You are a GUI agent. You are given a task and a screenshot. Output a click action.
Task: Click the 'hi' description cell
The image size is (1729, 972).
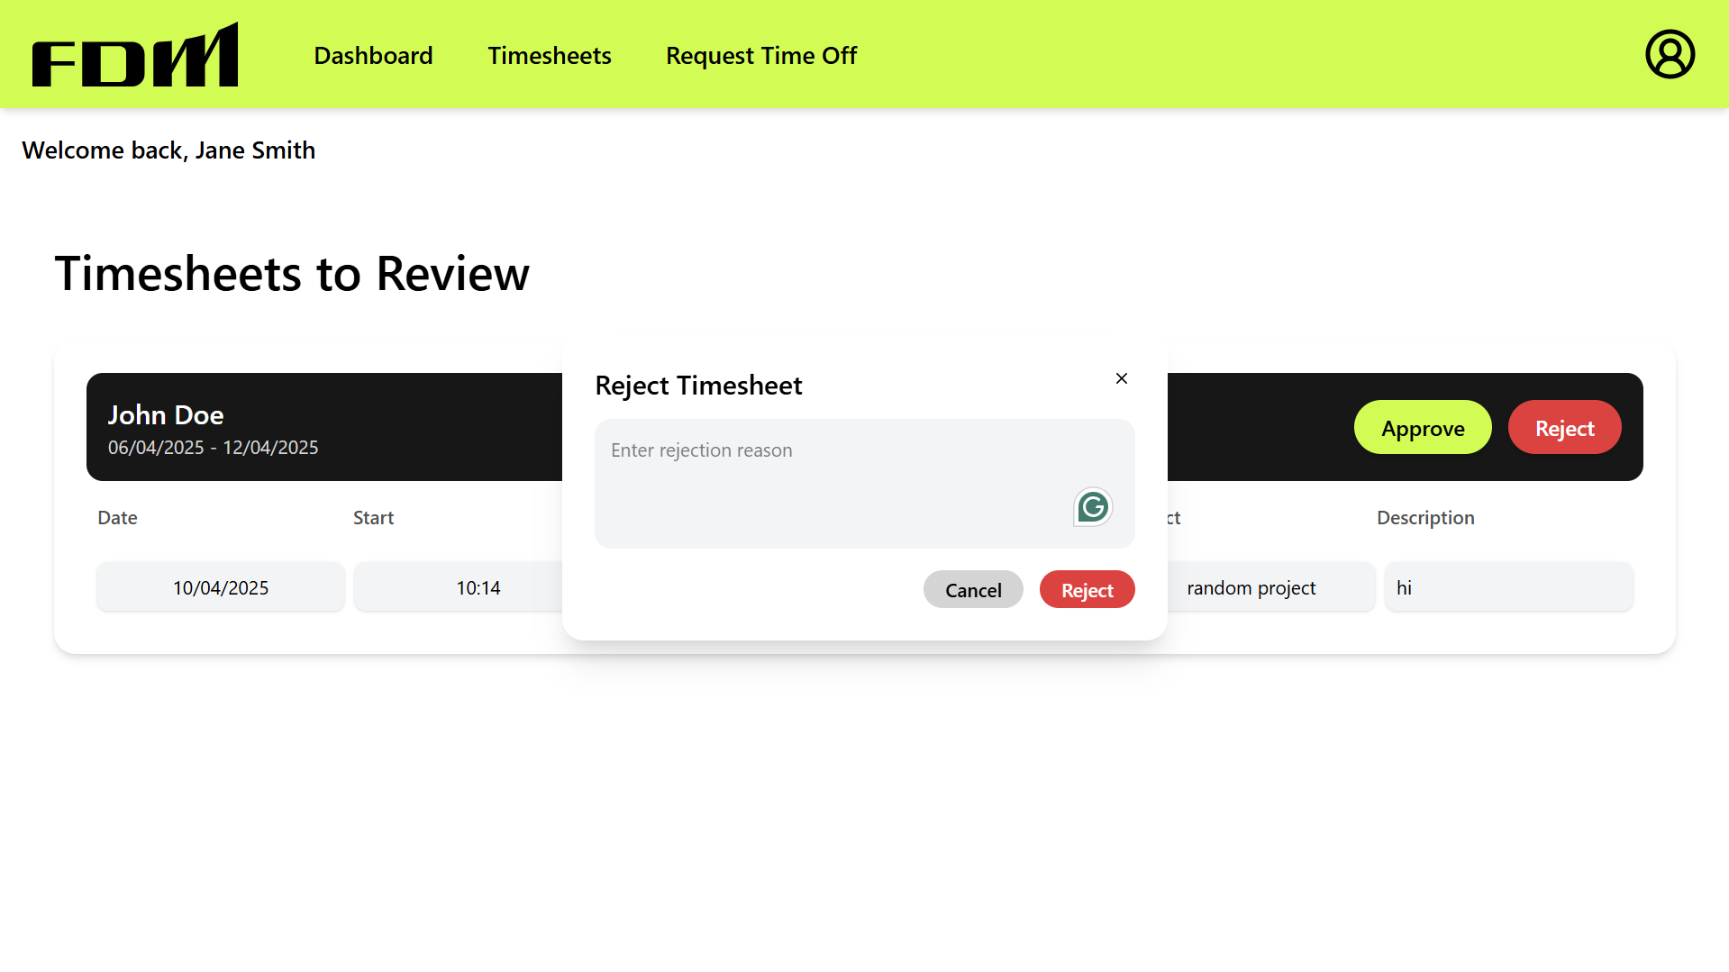pyautogui.click(x=1508, y=587)
